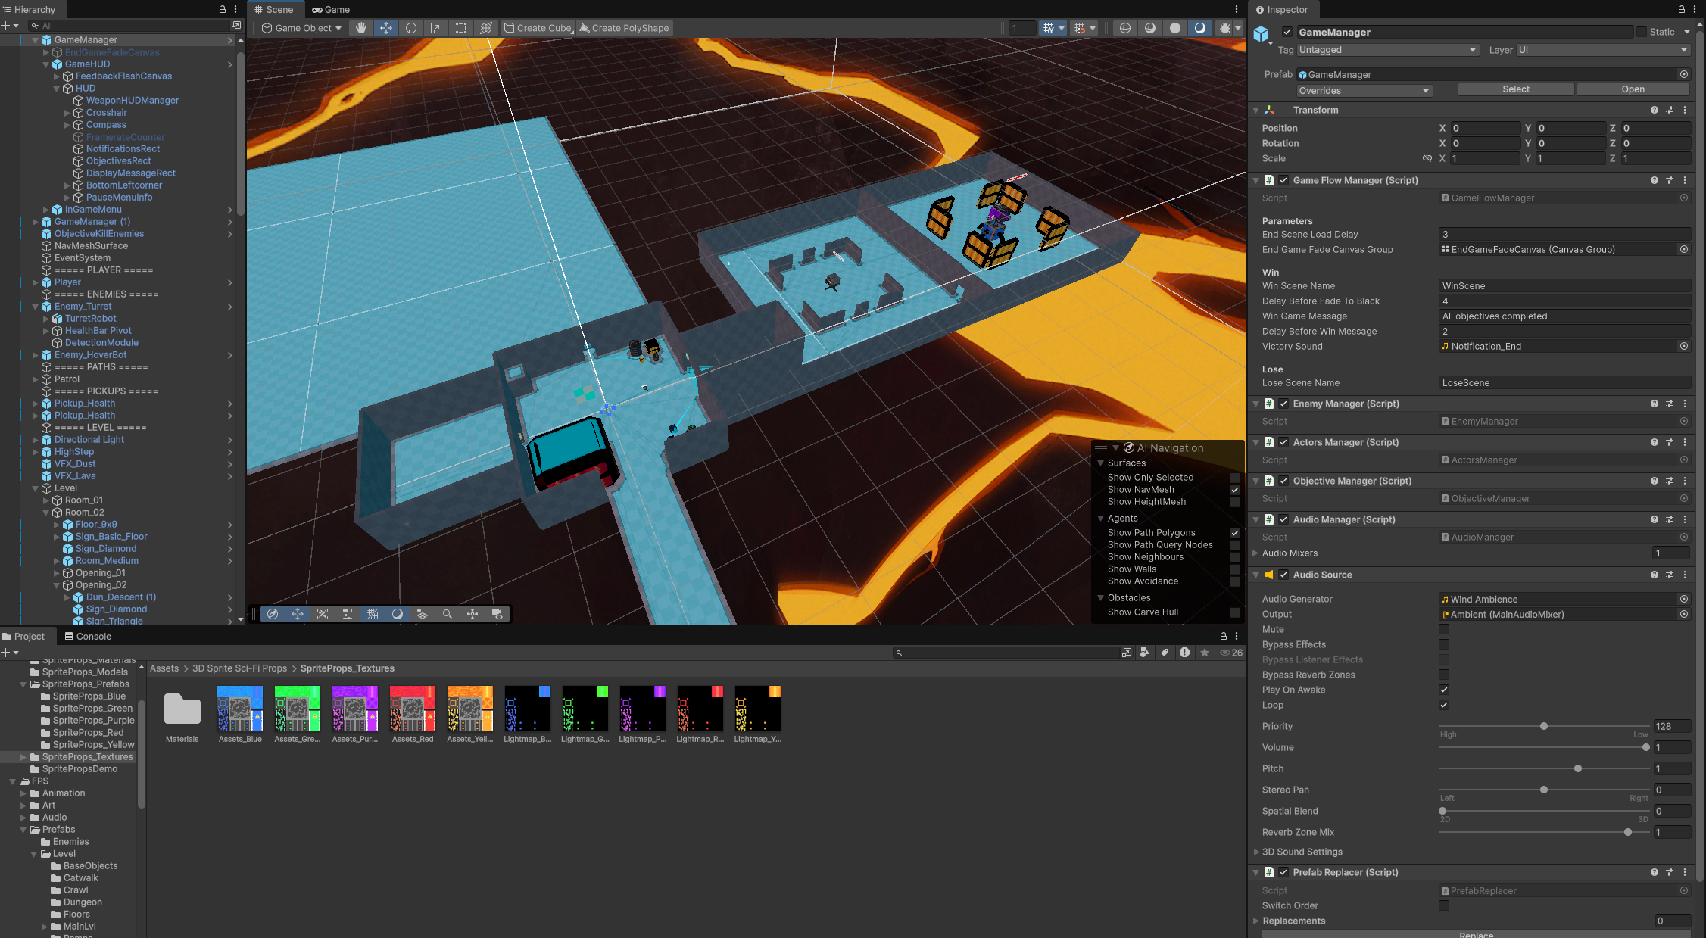
Task: Switch to the Game tab
Action: pyautogui.click(x=331, y=10)
